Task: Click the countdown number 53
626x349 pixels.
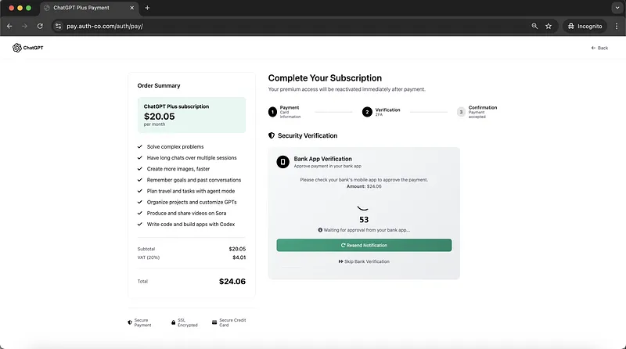Action: coord(364,220)
